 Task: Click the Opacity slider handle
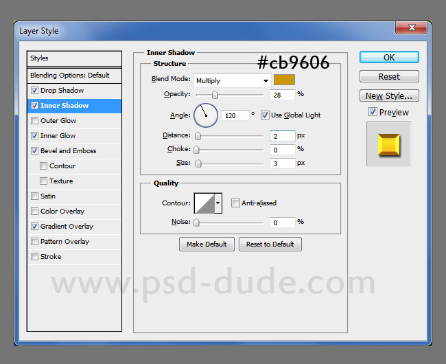215,95
